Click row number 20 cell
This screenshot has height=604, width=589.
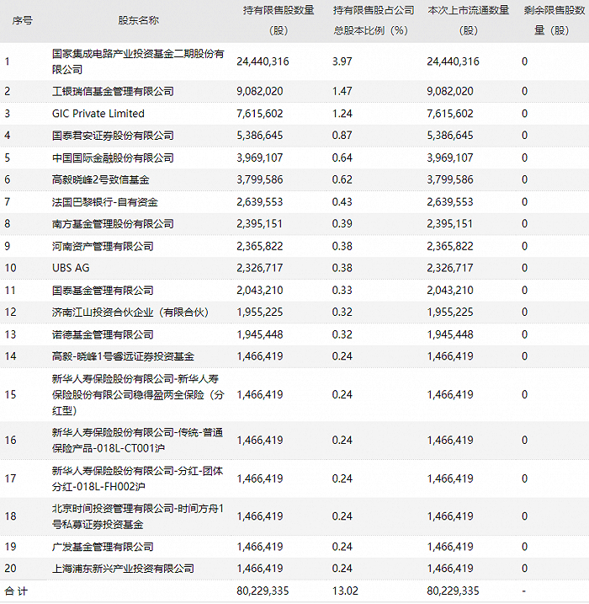click(10, 569)
